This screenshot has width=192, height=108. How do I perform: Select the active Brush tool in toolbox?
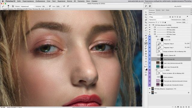tap(146, 43)
